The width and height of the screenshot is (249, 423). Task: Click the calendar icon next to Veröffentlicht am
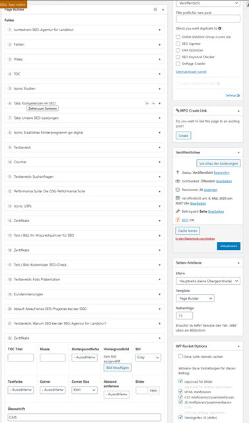pos(178,198)
